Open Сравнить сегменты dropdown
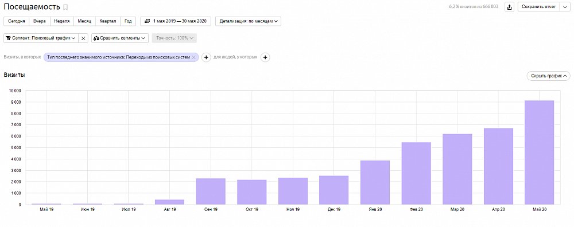 (120, 38)
